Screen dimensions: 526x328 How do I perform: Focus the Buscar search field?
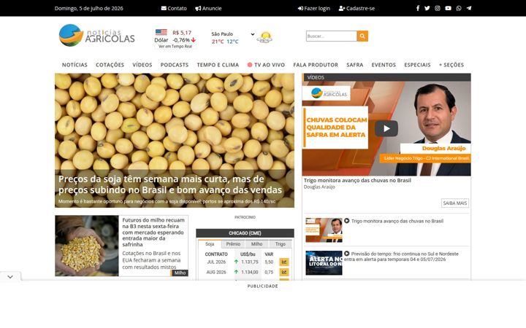(332, 36)
